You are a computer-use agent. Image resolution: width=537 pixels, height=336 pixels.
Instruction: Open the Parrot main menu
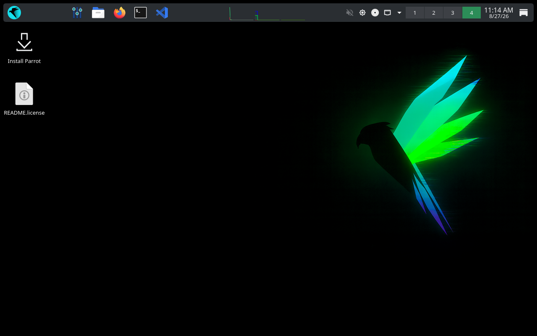tap(14, 13)
